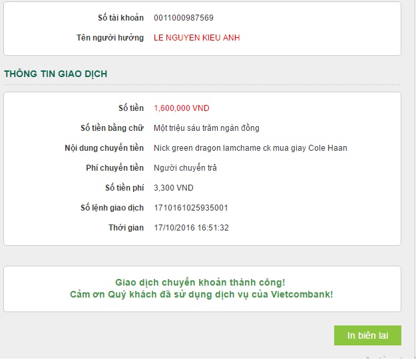Click the "Nội dung chuyển tiền" label
Image resolution: width=416 pixels, height=362 pixels.
click(x=100, y=148)
